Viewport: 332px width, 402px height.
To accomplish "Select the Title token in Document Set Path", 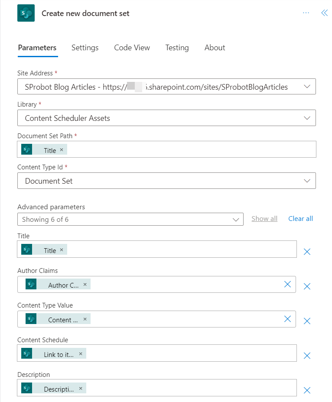I will (44, 149).
